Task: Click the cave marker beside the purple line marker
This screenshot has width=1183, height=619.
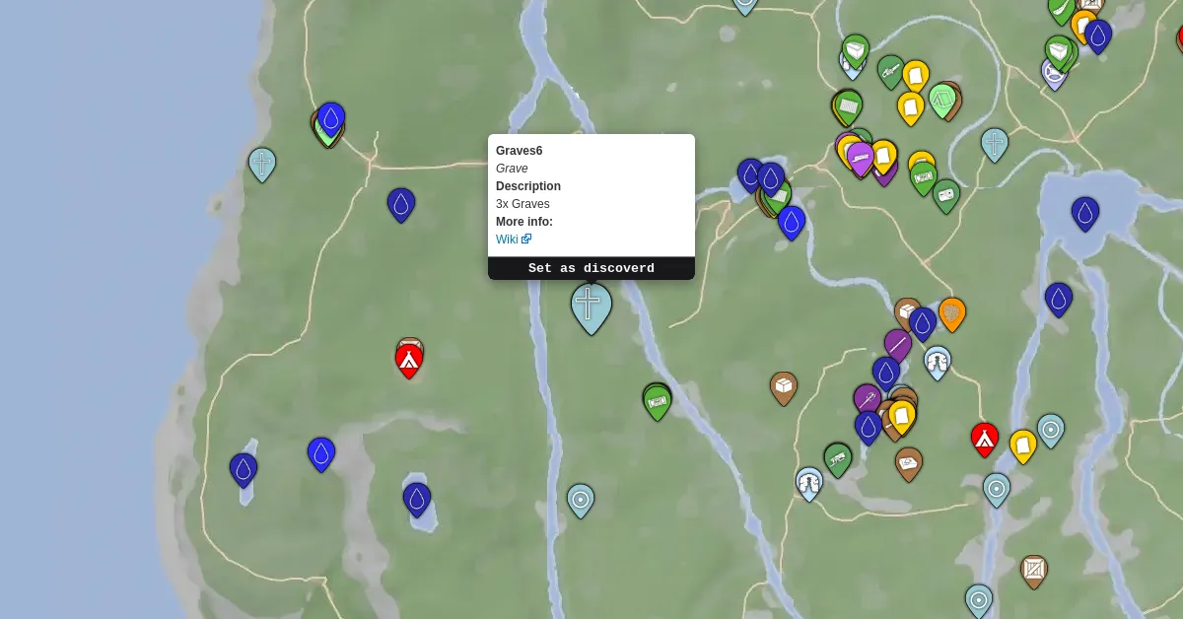Action: (x=937, y=363)
